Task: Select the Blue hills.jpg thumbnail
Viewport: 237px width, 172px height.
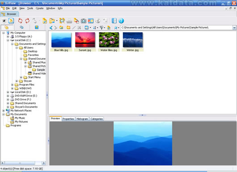Action: [61, 42]
